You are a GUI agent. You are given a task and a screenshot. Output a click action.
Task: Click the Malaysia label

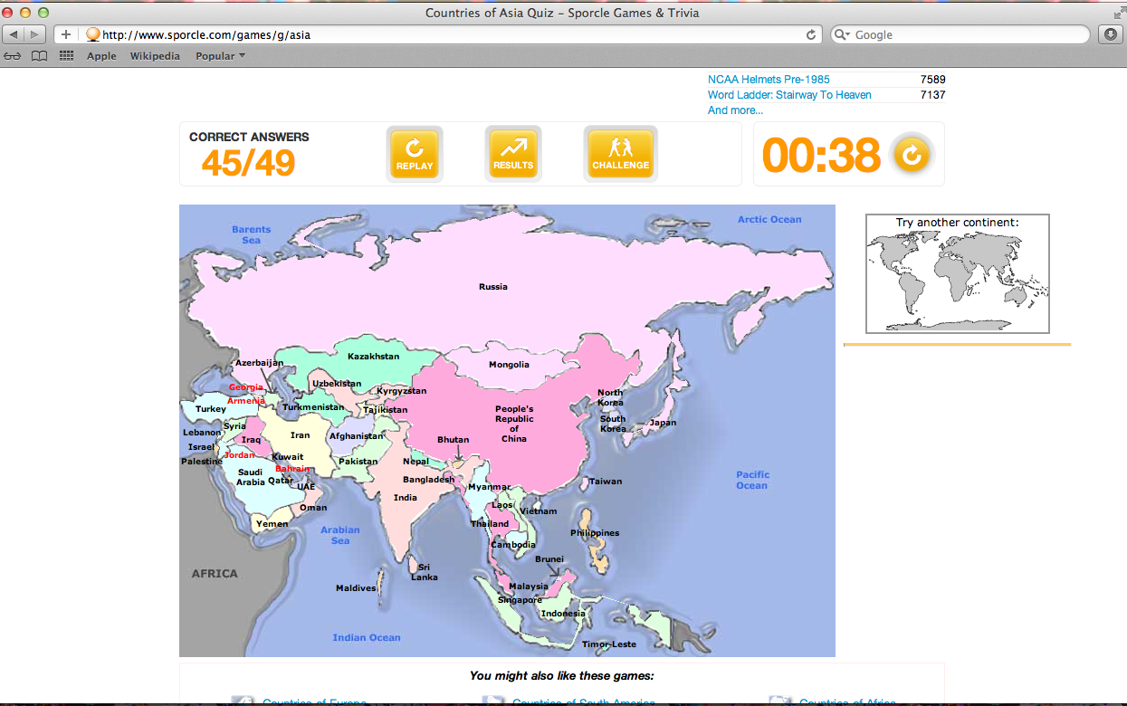coord(529,587)
